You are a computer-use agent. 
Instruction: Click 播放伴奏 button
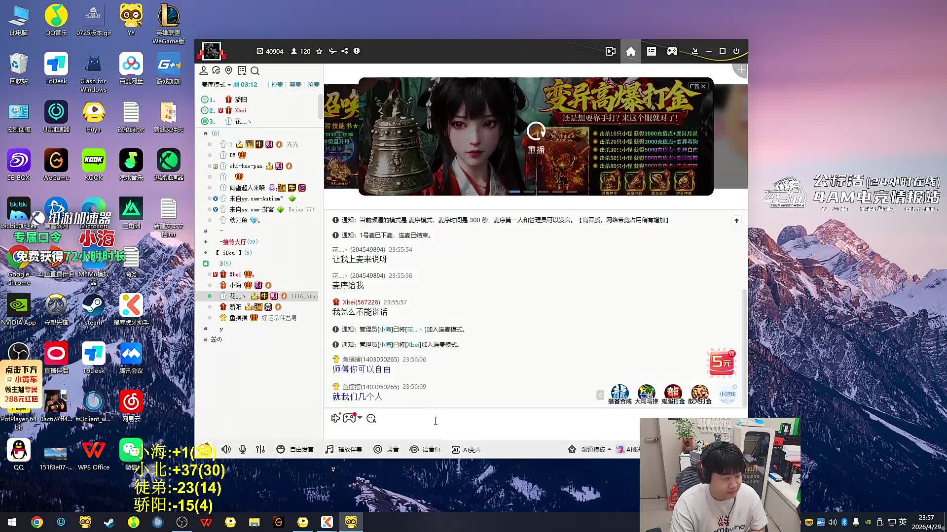pos(344,450)
